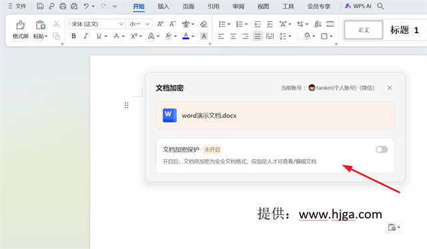Screen dimensions: 427x249
Task: Click the sort A-Z icon
Action: 318,24
